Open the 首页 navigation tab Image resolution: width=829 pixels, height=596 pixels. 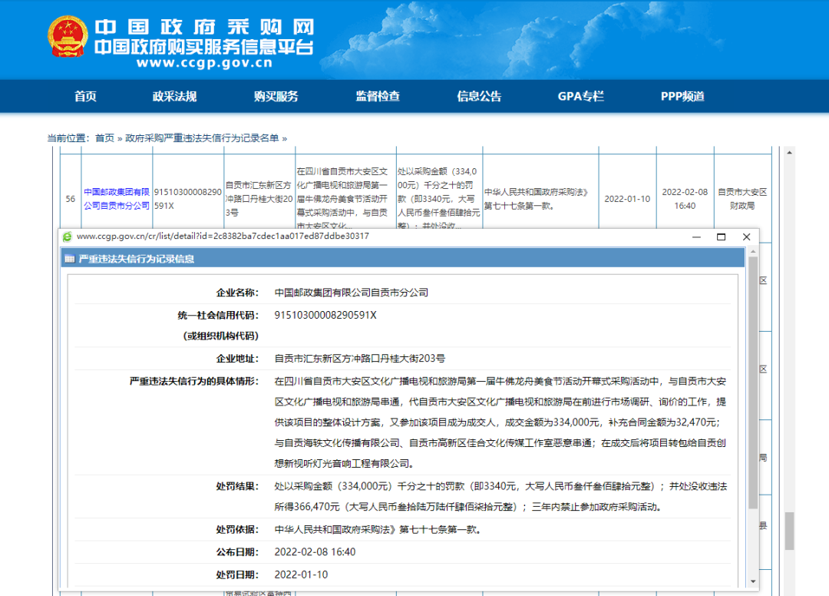pyautogui.click(x=85, y=96)
